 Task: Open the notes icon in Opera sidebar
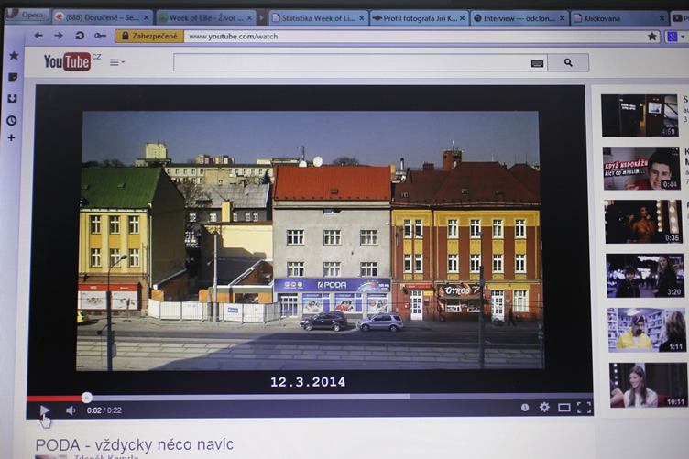tap(13, 77)
